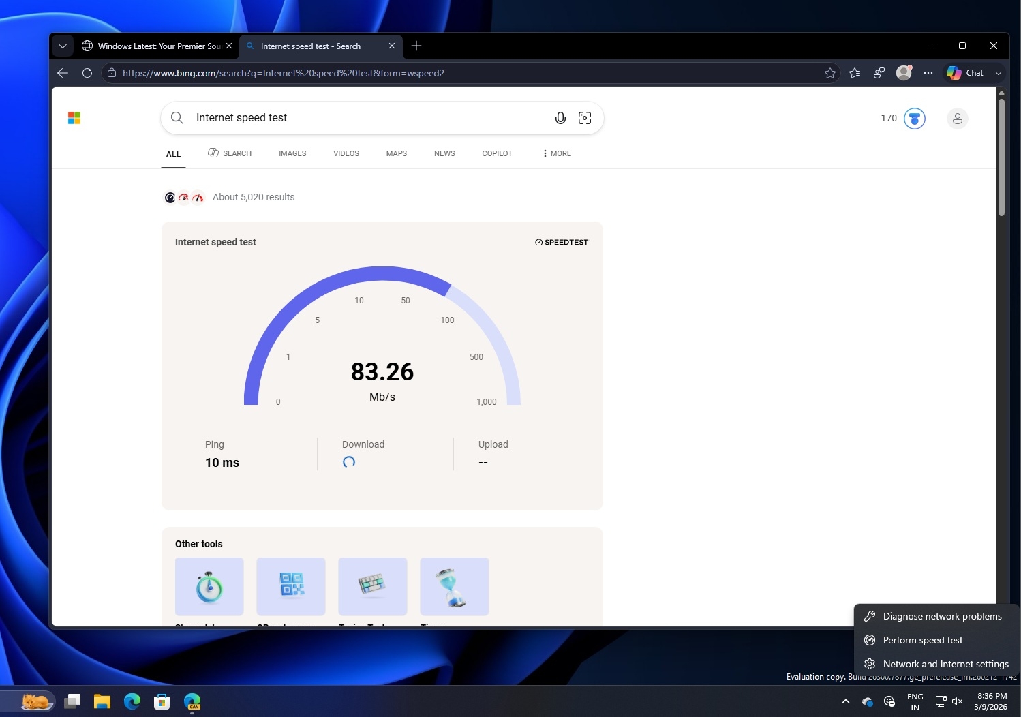This screenshot has width=1021, height=717.
Task: Open the Stopwatch tool
Action: tap(209, 586)
